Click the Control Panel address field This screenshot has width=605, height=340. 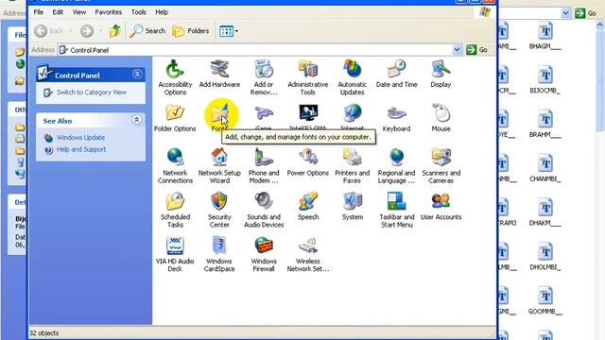pyautogui.click(x=255, y=50)
